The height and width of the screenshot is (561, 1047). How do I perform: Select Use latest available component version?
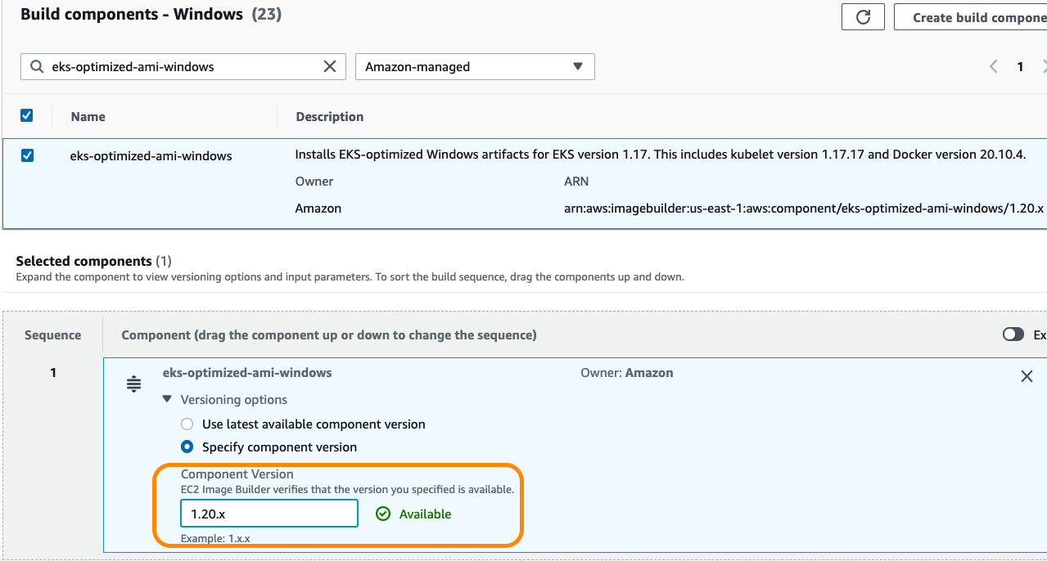click(187, 424)
